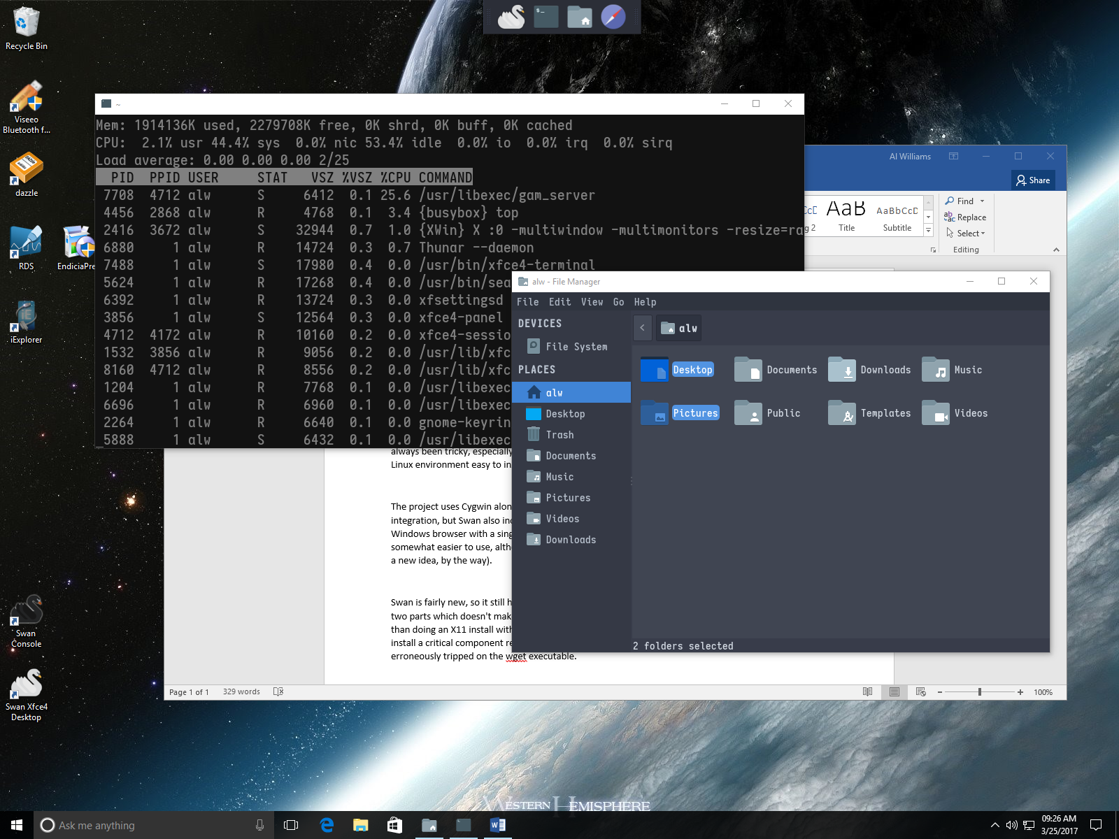
Task: Click the back arrow in File Manager
Action: click(x=642, y=328)
